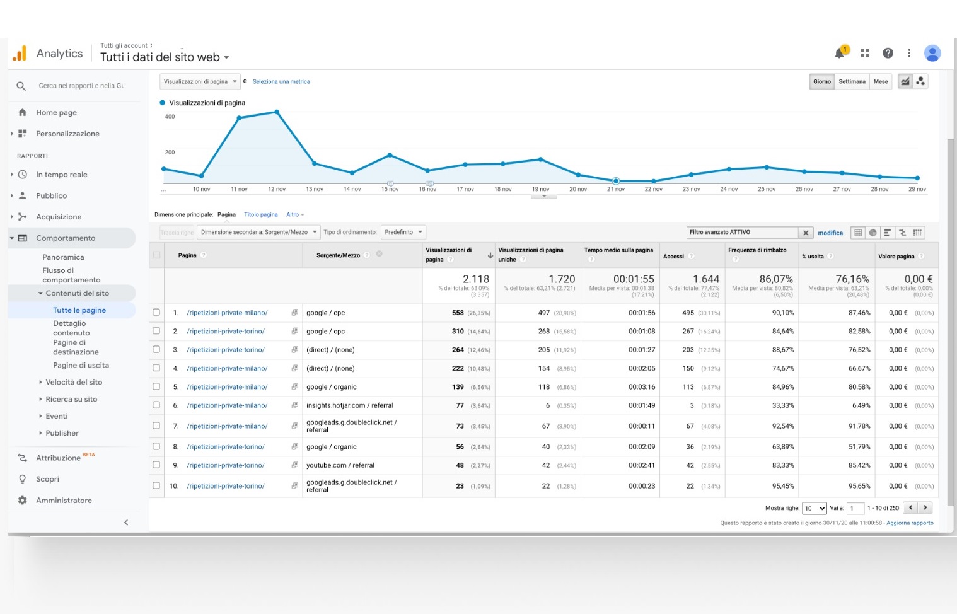Check the box for row 1 ripetizioni-private-milano

point(156,313)
